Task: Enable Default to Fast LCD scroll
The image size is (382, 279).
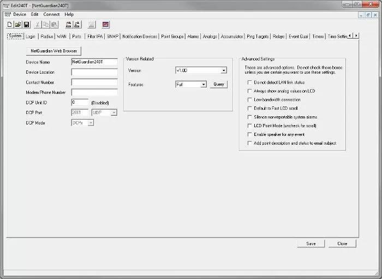Action: click(x=249, y=108)
